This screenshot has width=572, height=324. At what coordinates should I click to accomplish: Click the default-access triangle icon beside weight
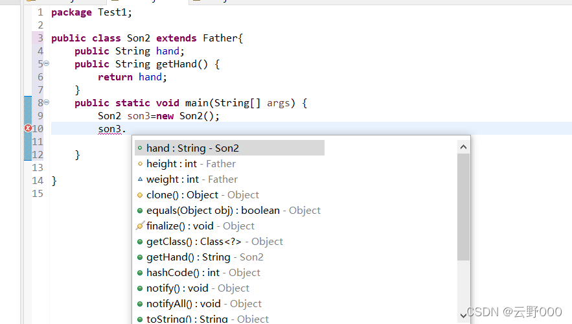point(140,179)
